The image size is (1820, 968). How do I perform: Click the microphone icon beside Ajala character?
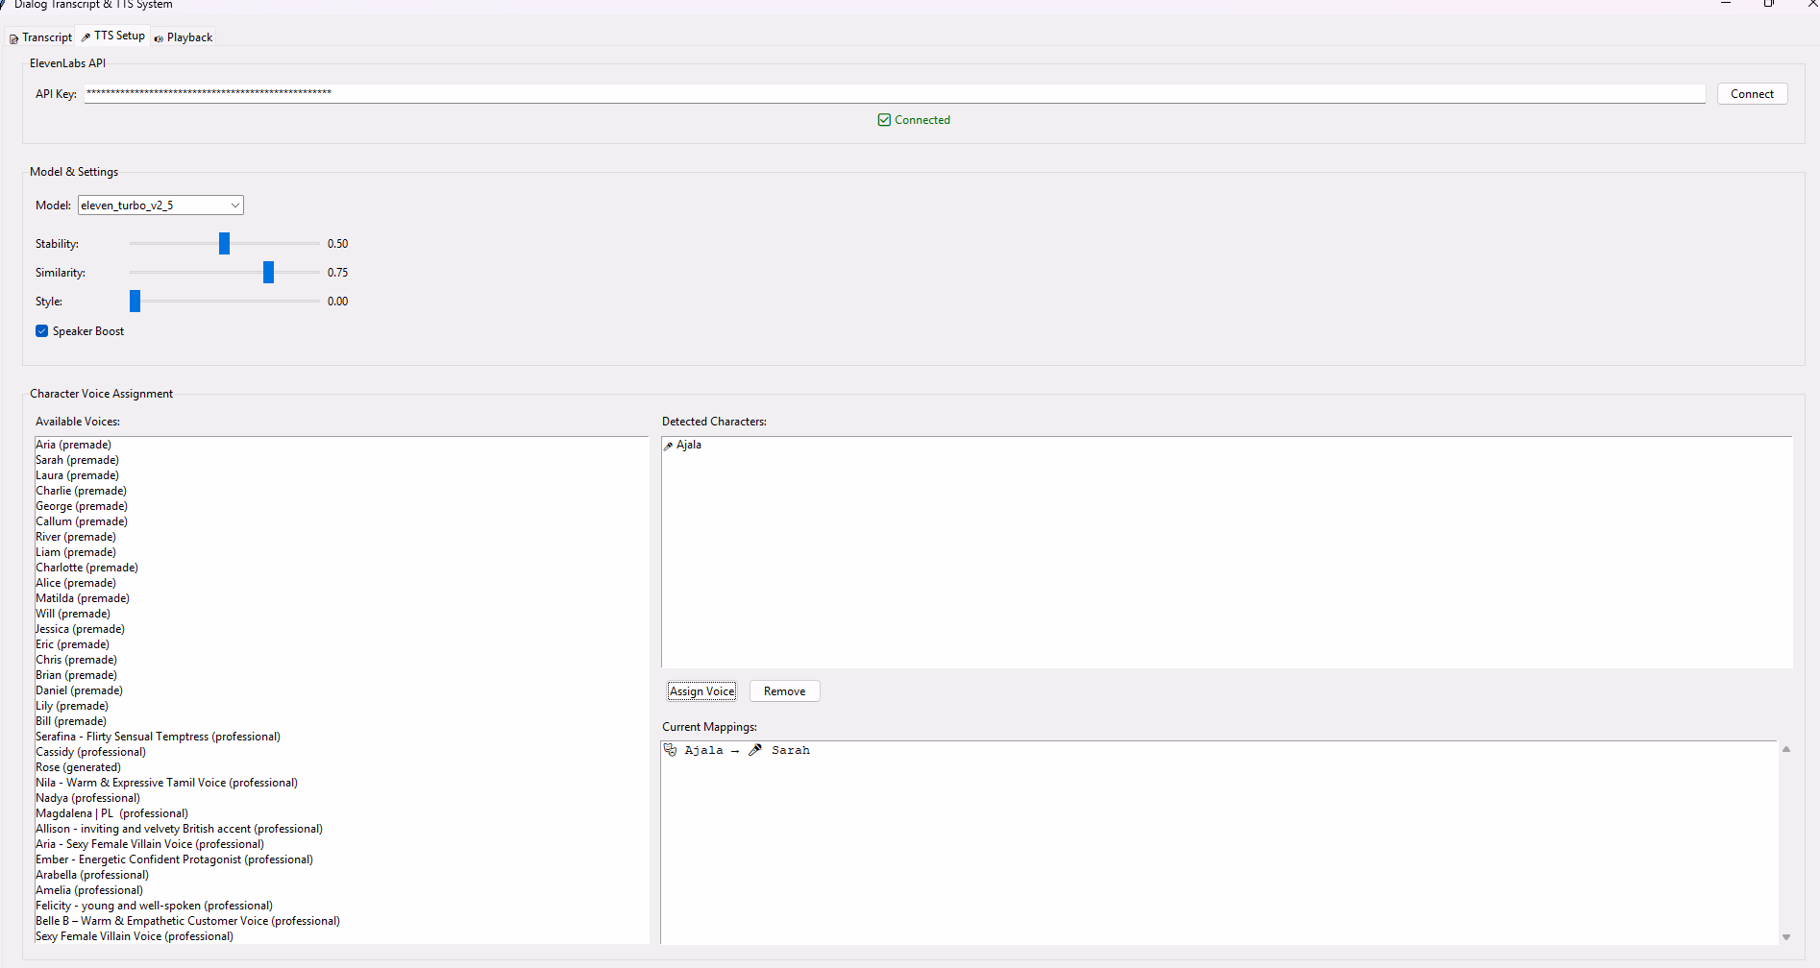pos(668,446)
